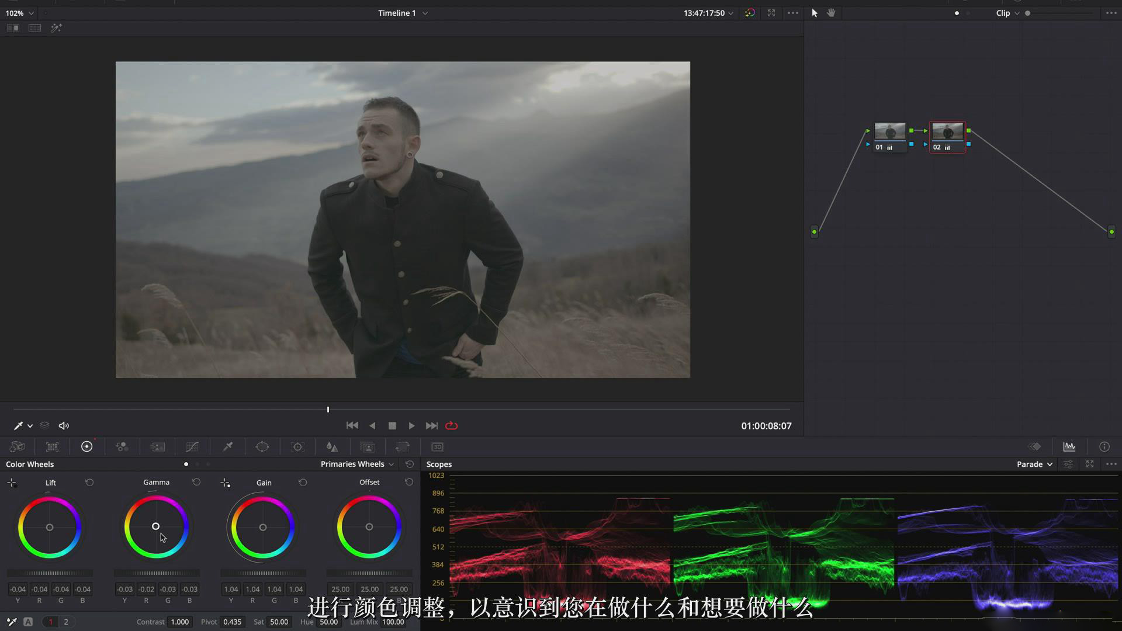This screenshot has height=631, width=1122.
Task: Open scope display settings icon
Action: point(1068,464)
